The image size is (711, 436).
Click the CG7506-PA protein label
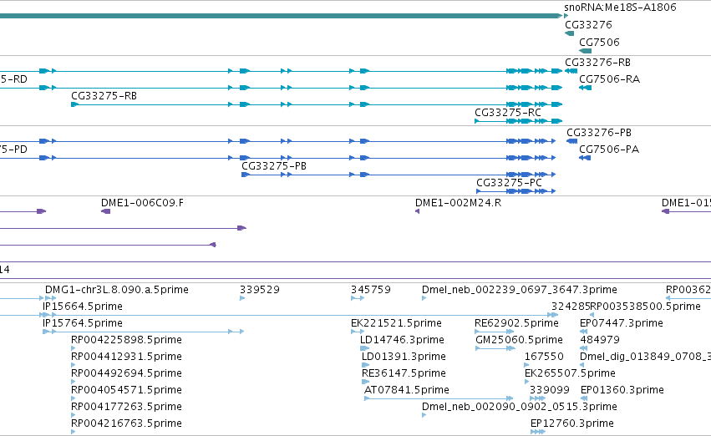609,150
